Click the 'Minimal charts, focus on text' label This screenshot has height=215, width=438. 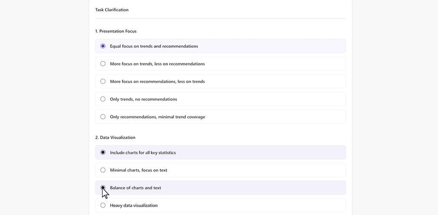click(x=138, y=170)
